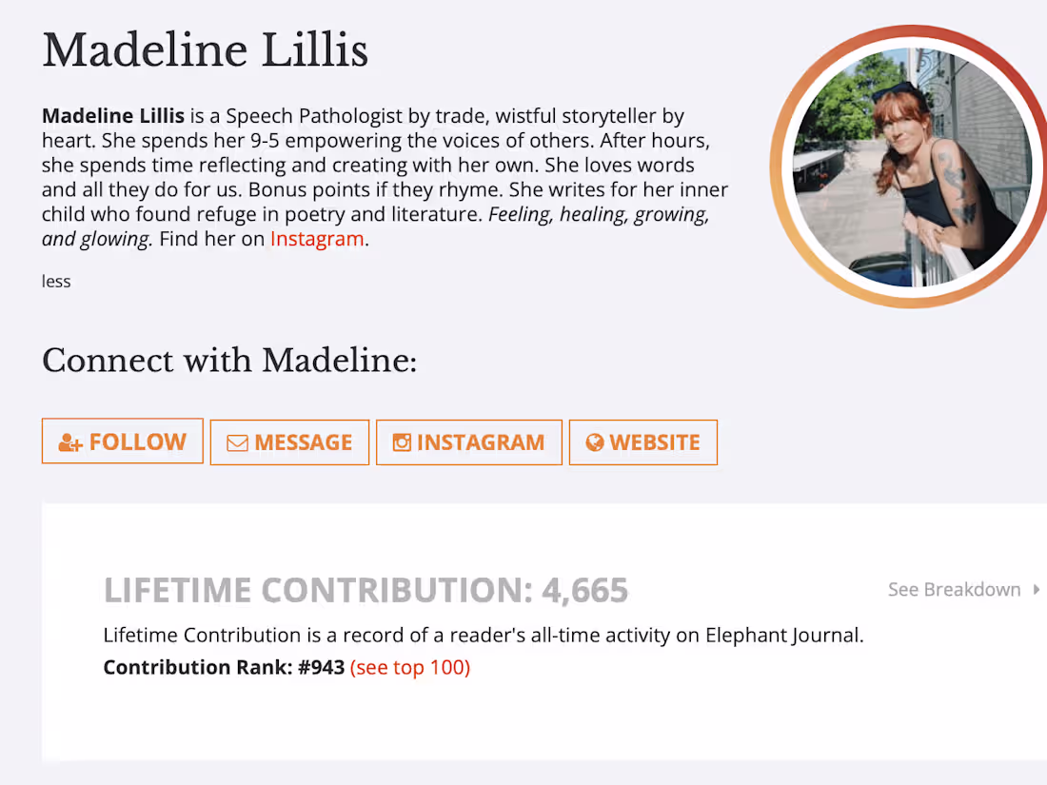Click the arrow beside See Breakdown
This screenshot has width=1047, height=785.
click(1035, 590)
